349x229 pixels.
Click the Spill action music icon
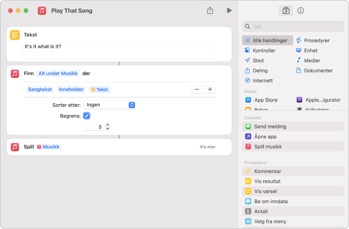(15, 147)
